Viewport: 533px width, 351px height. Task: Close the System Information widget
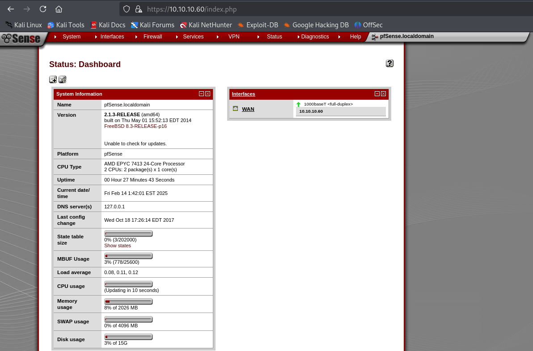pyautogui.click(x=208, y=94)
